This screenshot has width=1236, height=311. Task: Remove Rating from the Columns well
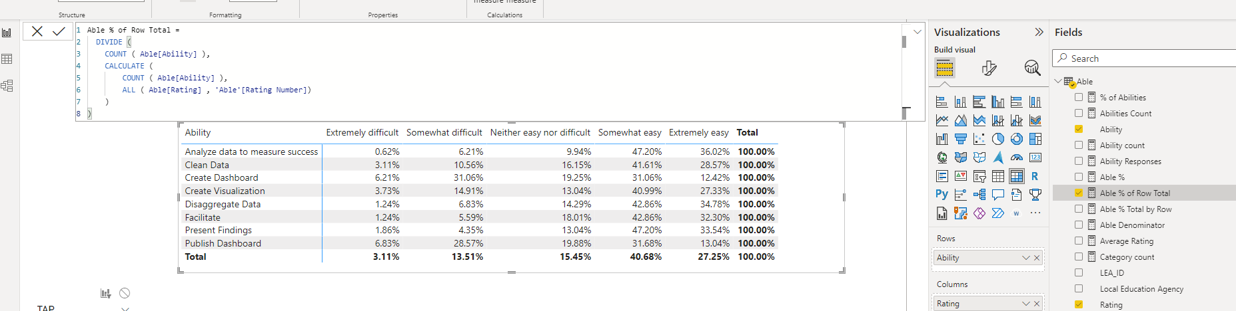[1037, 304]
